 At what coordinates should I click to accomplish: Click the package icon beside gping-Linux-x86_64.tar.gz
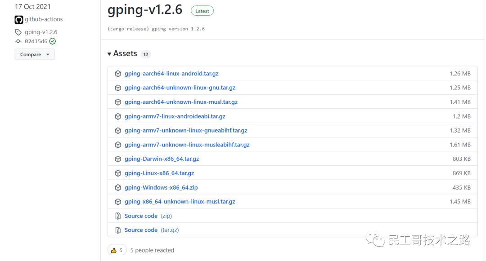pyautogui.click(x=118, y=173)
